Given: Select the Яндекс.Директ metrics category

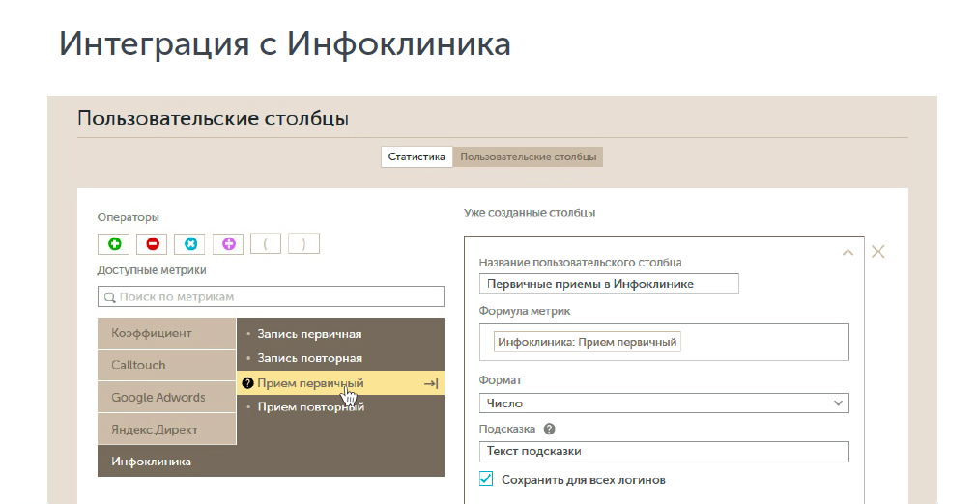Looking at the screenshot, I should click(x=167, y=430).
